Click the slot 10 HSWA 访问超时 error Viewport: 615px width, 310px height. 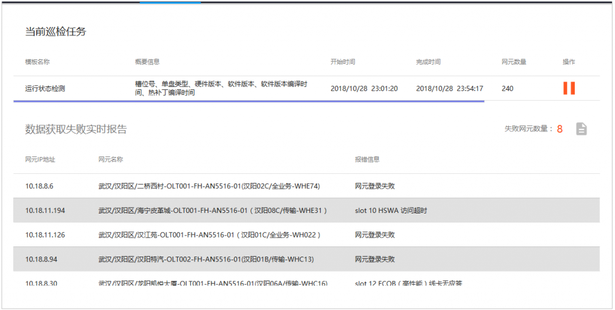pyautogui.click(x=391, y=210)
